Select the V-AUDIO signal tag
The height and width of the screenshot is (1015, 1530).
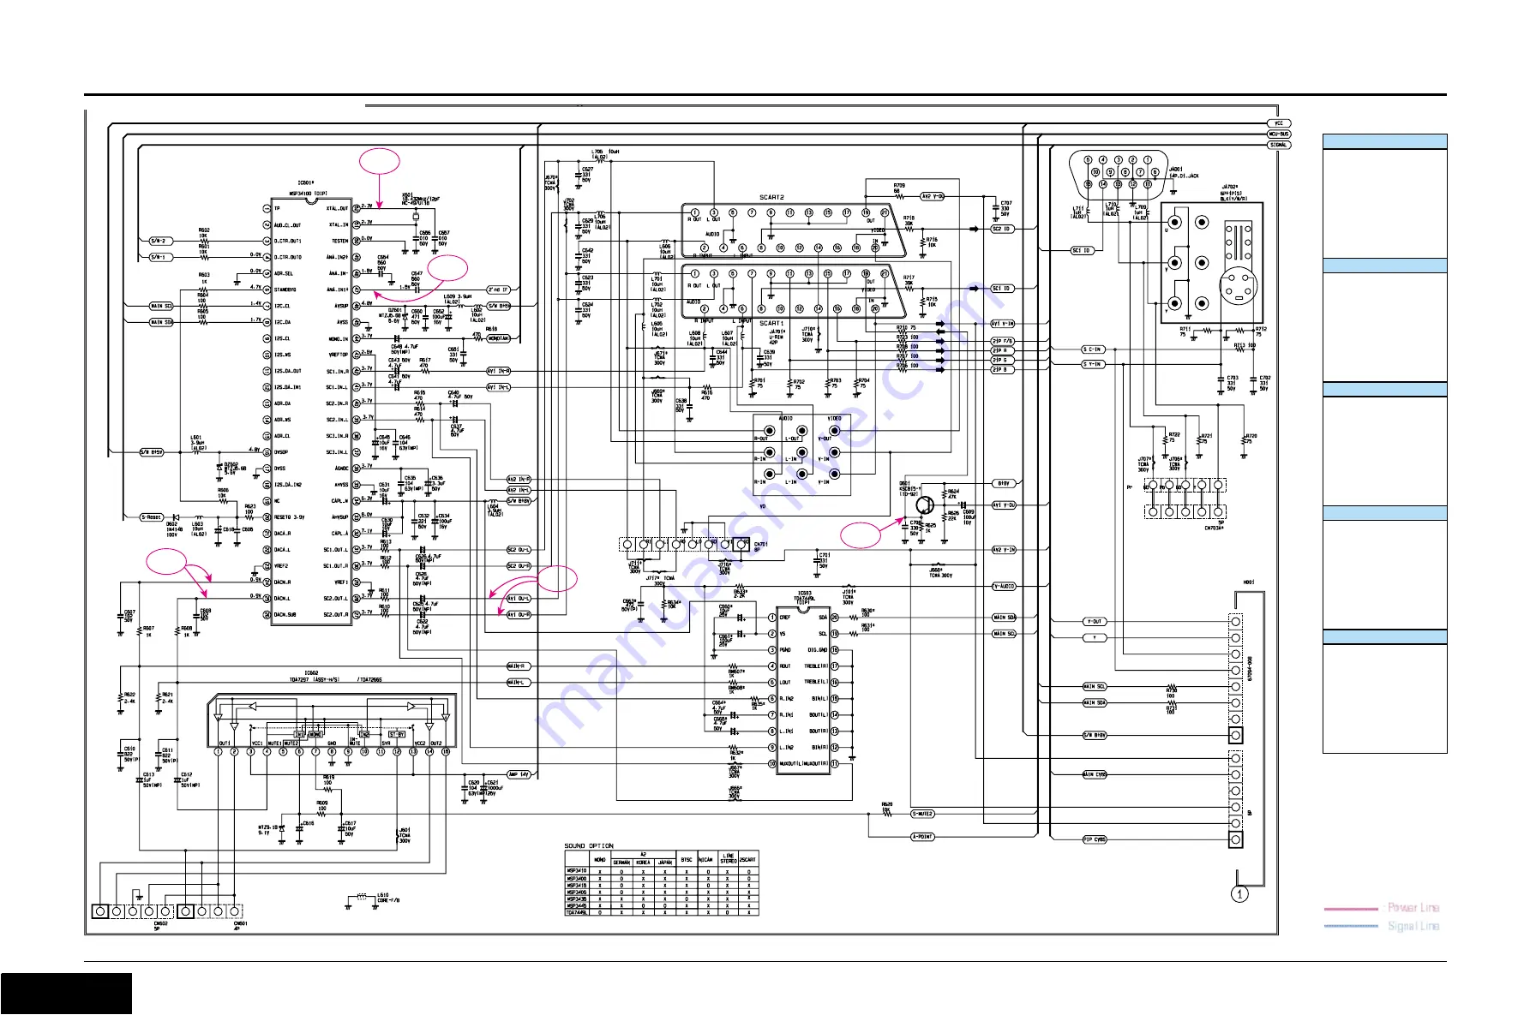point(1004,587)
